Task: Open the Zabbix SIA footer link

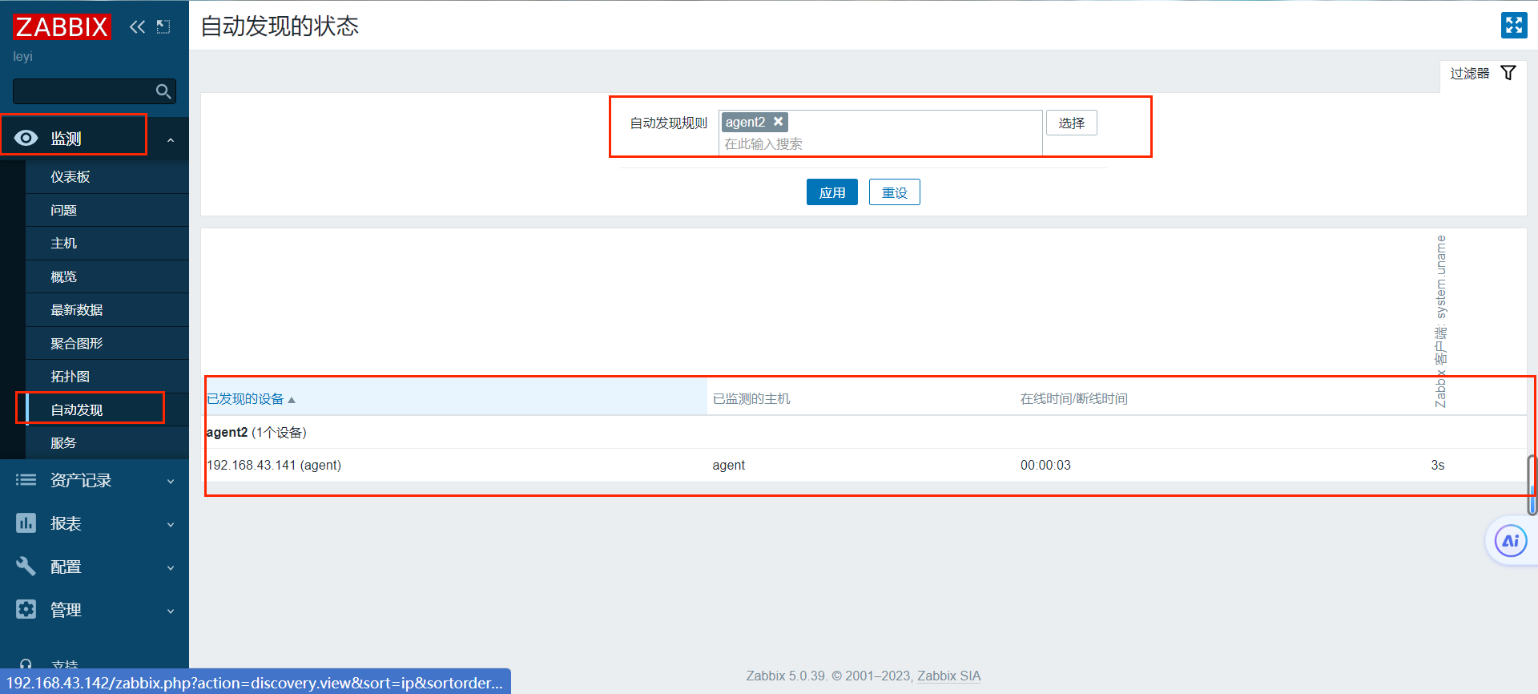Action: [x=948, y=676]
